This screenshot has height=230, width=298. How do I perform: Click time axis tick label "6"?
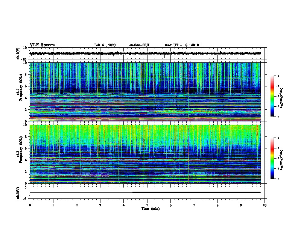pyautogui.click(x=171, y=205)
